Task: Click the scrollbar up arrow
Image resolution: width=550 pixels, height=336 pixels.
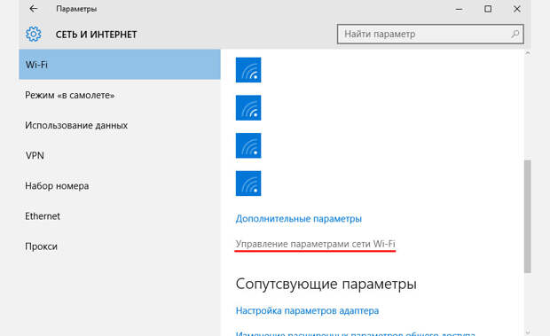Action: 527,53
